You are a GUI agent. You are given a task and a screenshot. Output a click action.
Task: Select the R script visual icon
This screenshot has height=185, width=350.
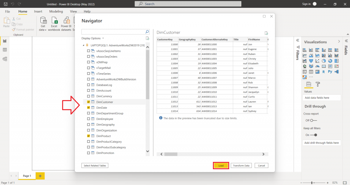324,72
